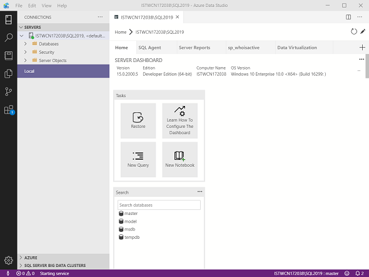Click the Restore task tile
This screenshot has height=277, width=369.
pos(138,120)
